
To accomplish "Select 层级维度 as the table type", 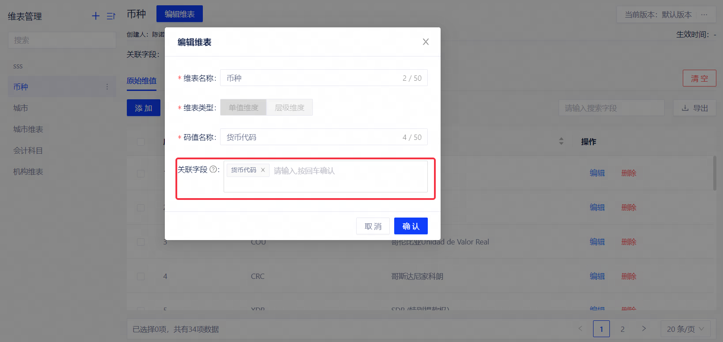I will pyautogui.click(x=289, y=108).
